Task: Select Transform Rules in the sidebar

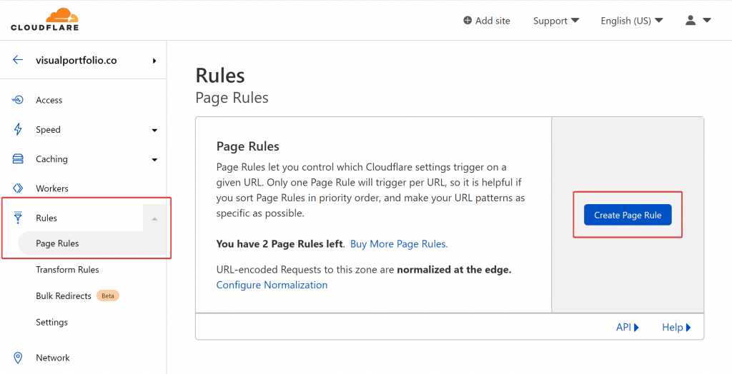Action: pos(67,270)
